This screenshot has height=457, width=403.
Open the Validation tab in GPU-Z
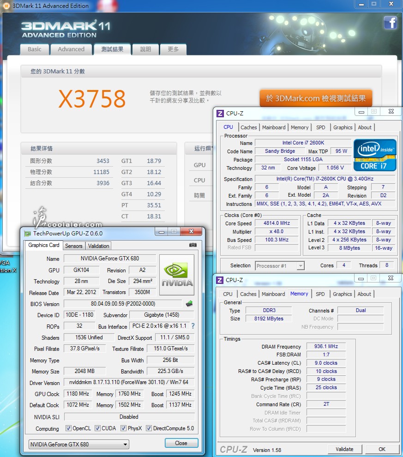98,246
